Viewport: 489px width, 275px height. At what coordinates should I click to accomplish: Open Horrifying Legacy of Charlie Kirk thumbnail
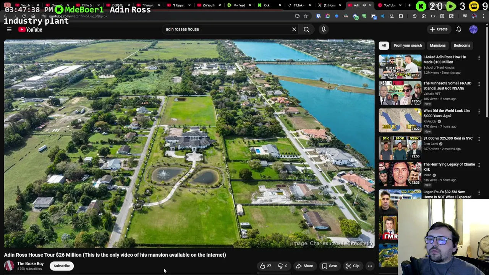(x=400, y=174)
